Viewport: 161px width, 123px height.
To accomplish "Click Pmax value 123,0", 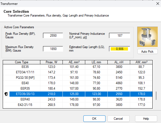I will pos(51,67).
